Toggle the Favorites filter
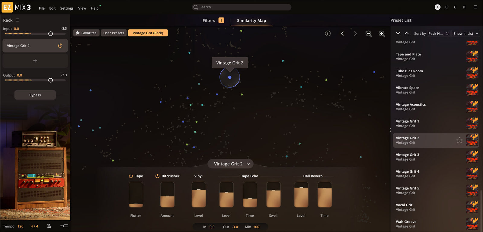This screenshot has height=232, width=483. pyautogui.click(x=86, y=33)
